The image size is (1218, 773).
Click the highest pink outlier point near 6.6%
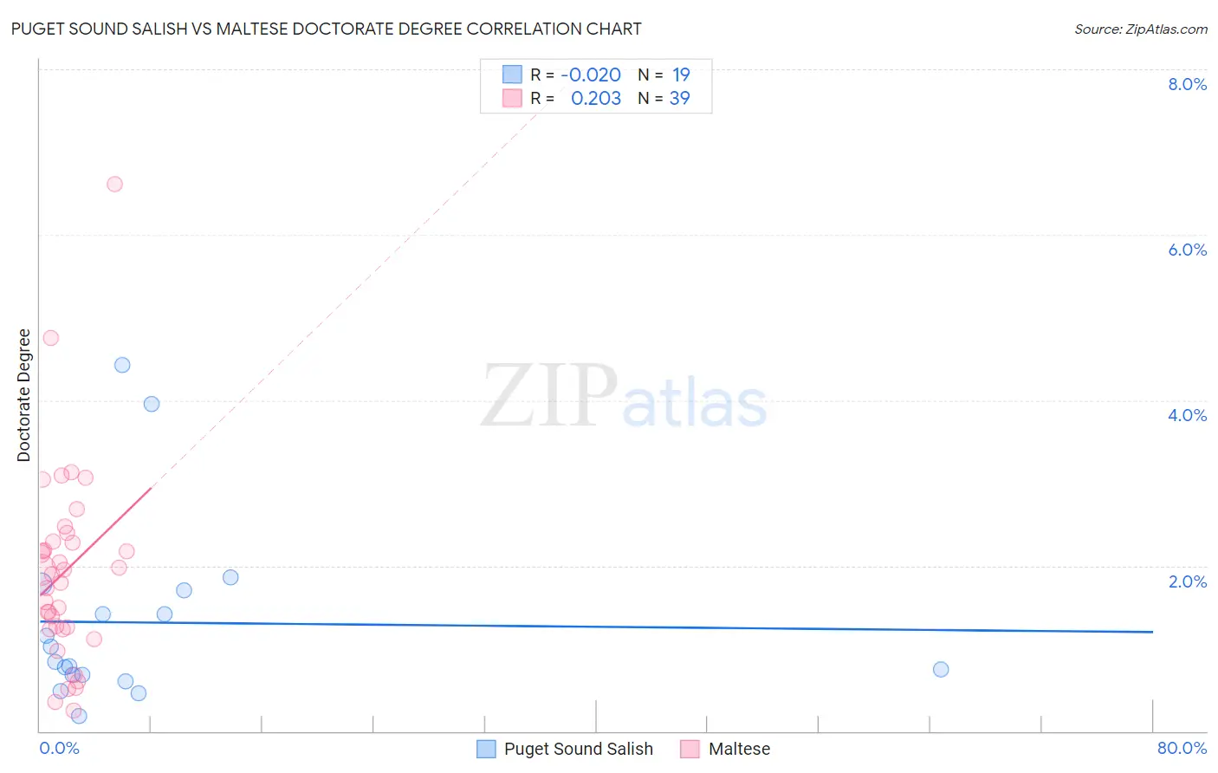[x=114, y=184]
